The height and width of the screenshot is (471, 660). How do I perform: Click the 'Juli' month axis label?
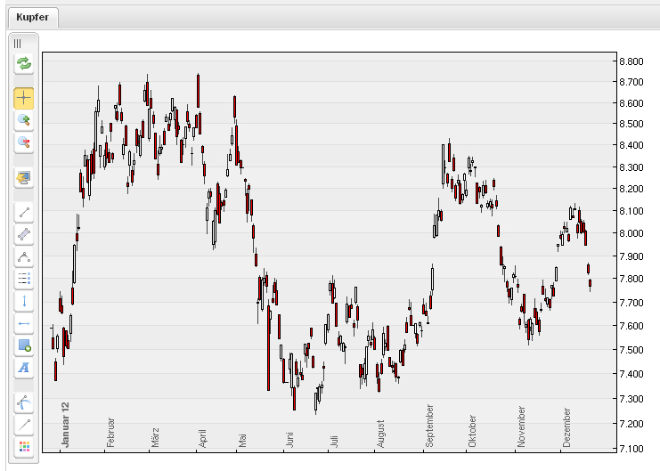coord(334,441)
